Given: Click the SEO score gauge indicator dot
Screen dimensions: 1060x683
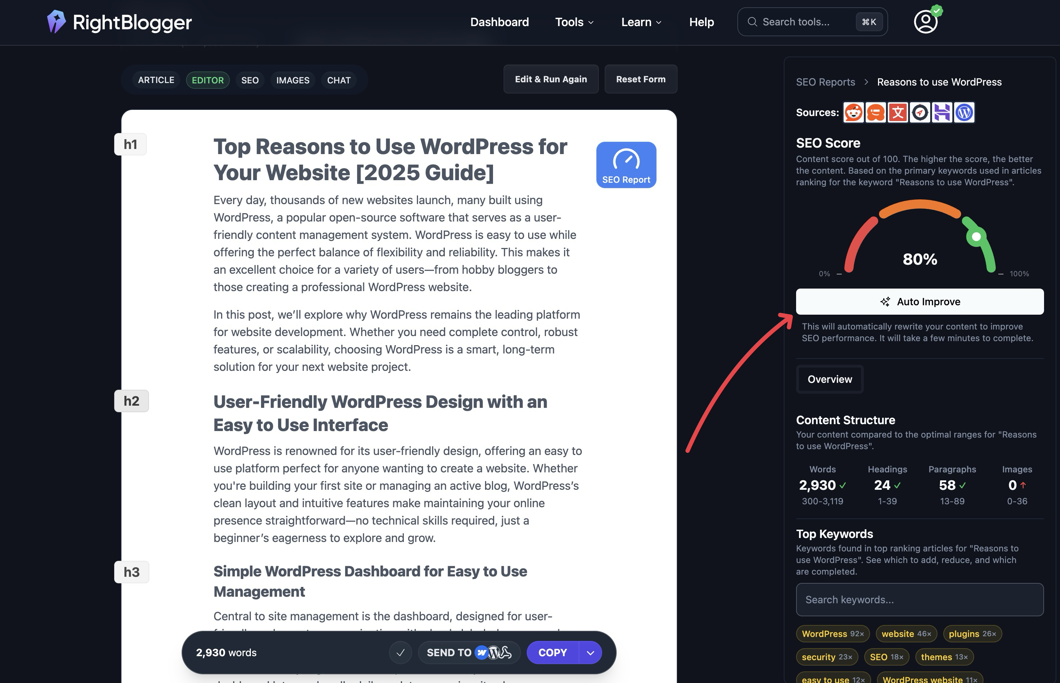Looking at the screenshot, I should click(976, 237).
